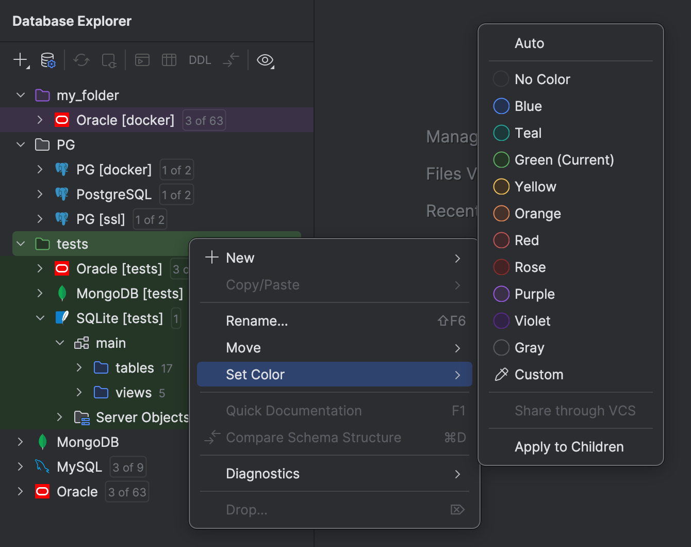
Task: Collapse the tests folder node
Action: point(21,244)
